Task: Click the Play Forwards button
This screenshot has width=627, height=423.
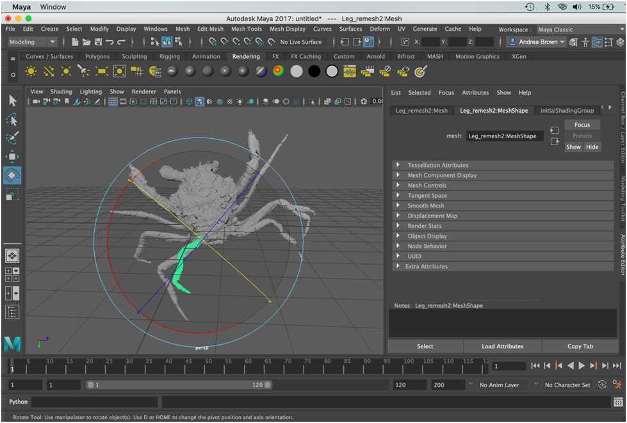Action: [582, 365]
